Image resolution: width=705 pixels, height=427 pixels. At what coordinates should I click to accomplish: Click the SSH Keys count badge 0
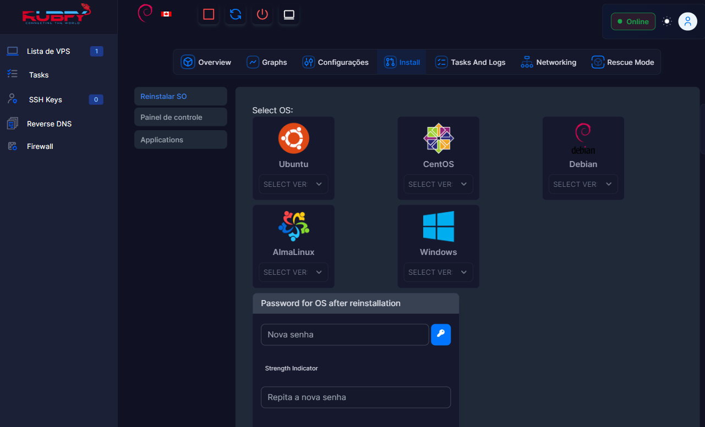(96, 99)
